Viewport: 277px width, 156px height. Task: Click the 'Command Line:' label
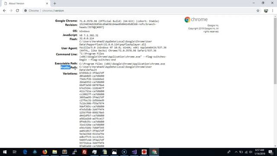(67, 54)
